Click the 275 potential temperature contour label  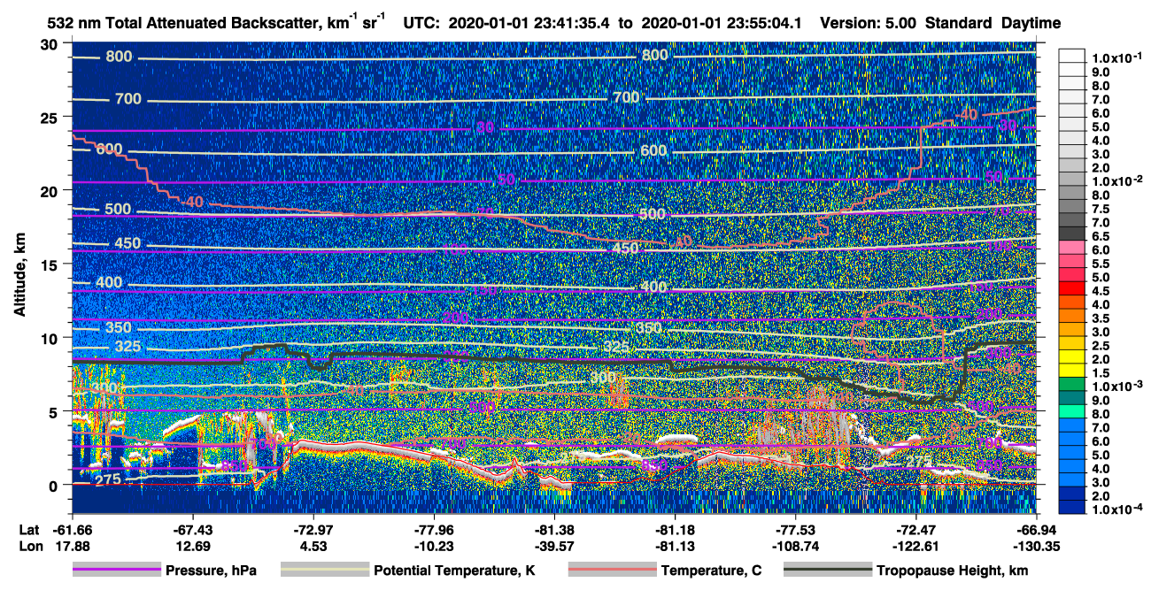pos(110,479)
